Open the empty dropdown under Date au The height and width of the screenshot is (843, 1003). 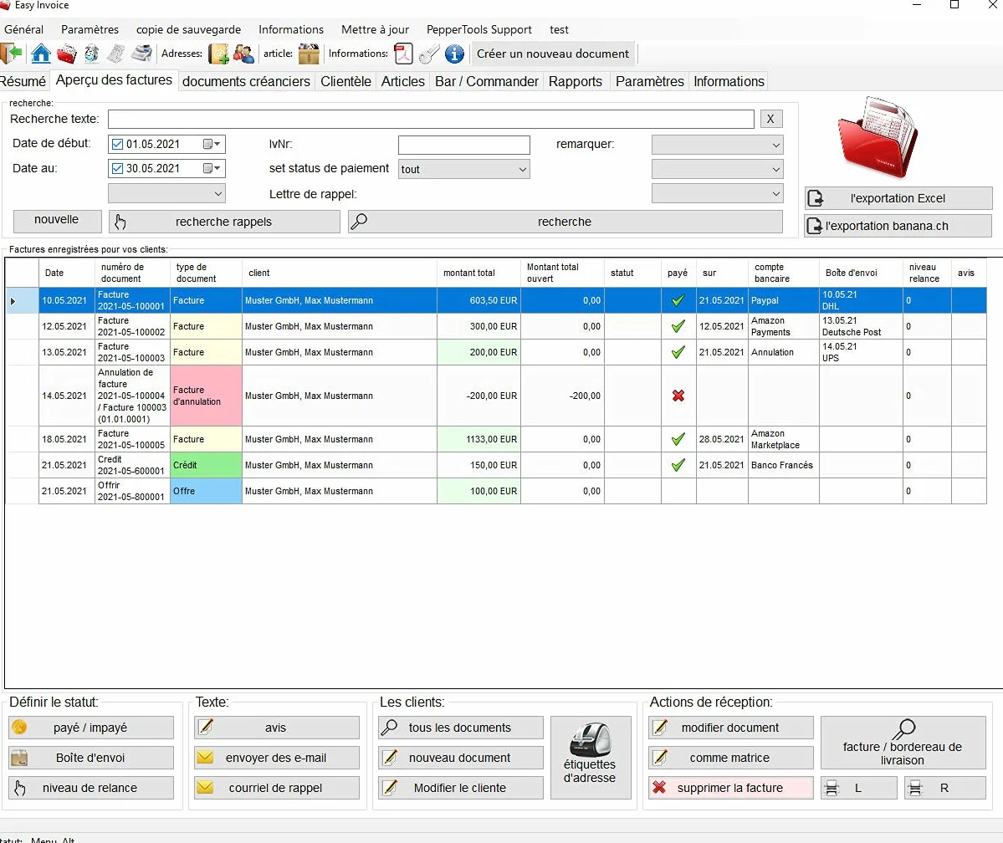click(x=166, y=193)
